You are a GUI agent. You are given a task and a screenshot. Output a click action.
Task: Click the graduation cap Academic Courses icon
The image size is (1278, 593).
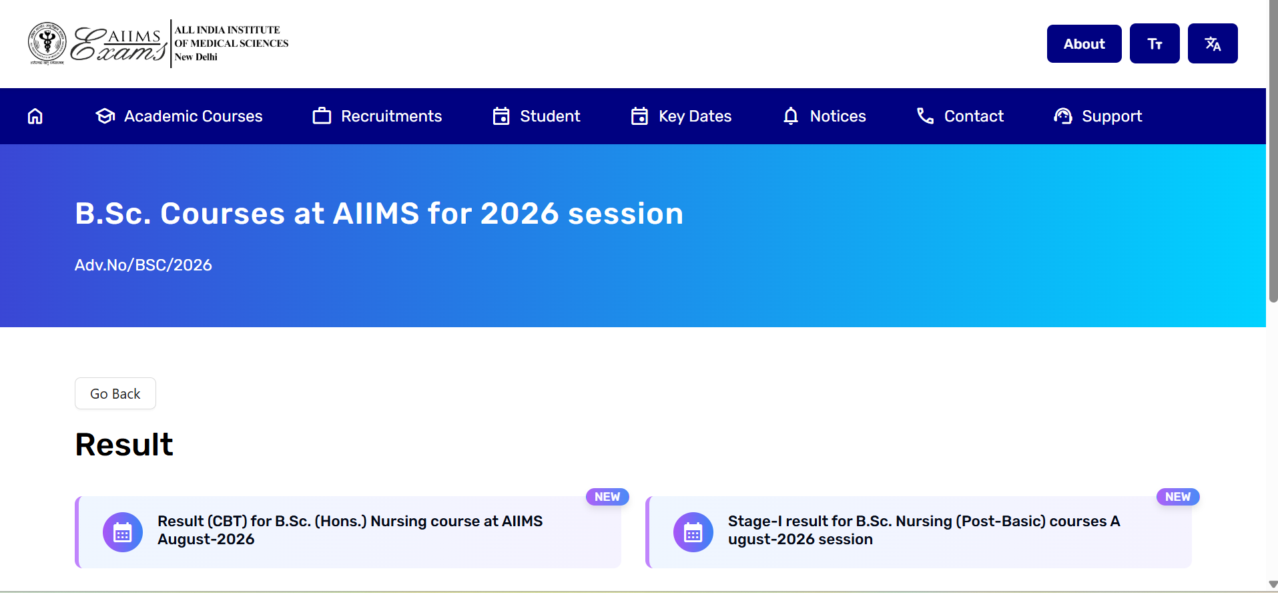point(105,116)
